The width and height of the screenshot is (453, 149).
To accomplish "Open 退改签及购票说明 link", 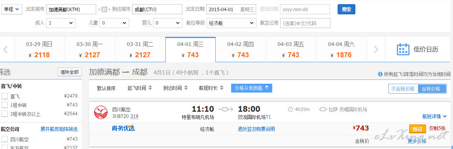I will 256,129.
